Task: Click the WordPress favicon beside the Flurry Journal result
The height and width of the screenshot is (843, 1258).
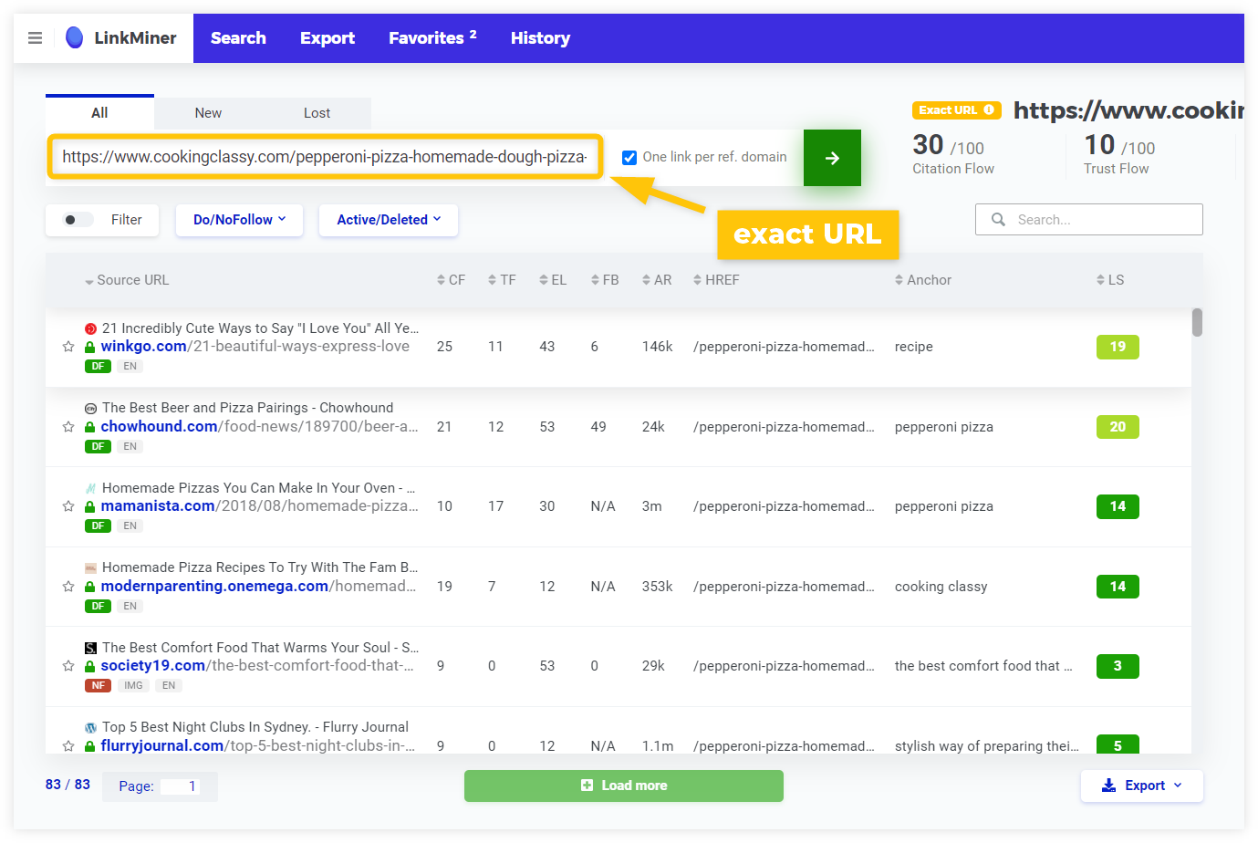Action: (89, 727)
